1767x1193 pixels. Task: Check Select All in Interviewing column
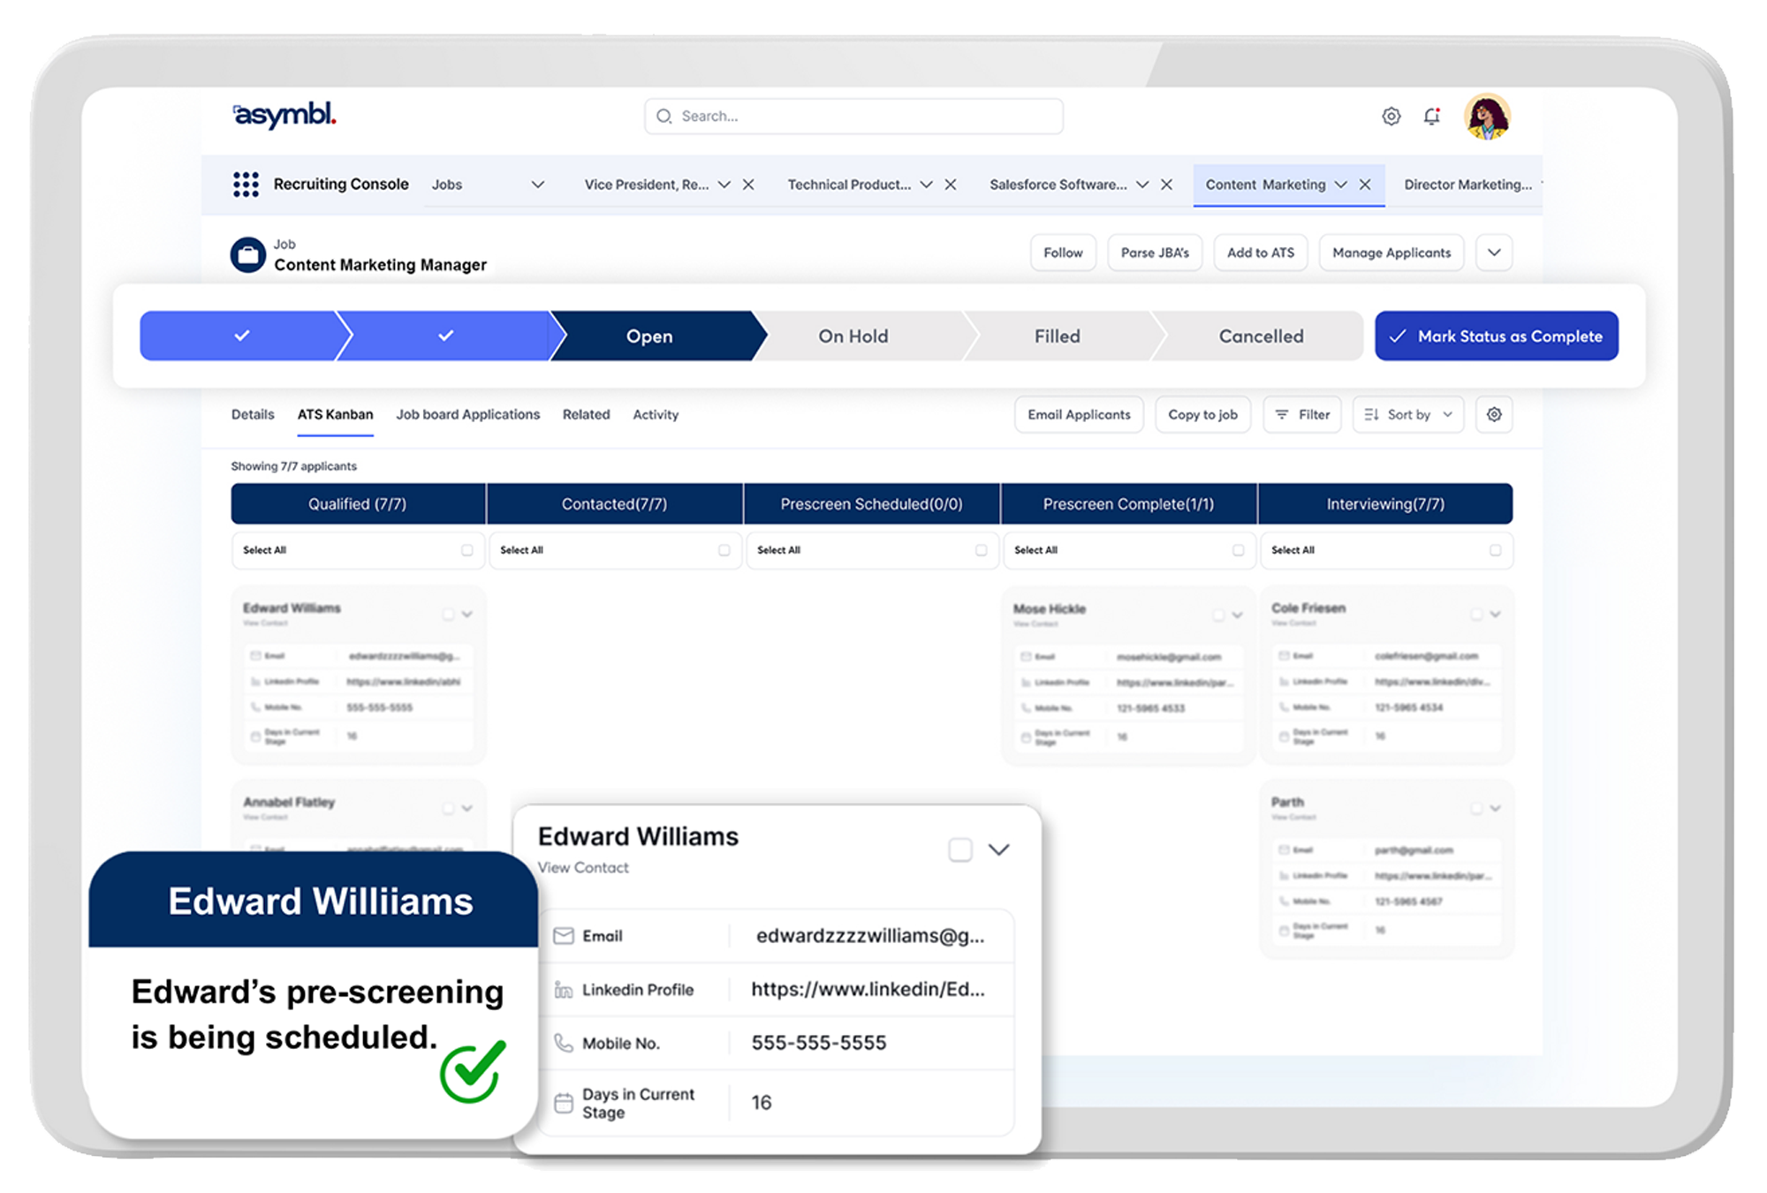[x=1495, y=550]
